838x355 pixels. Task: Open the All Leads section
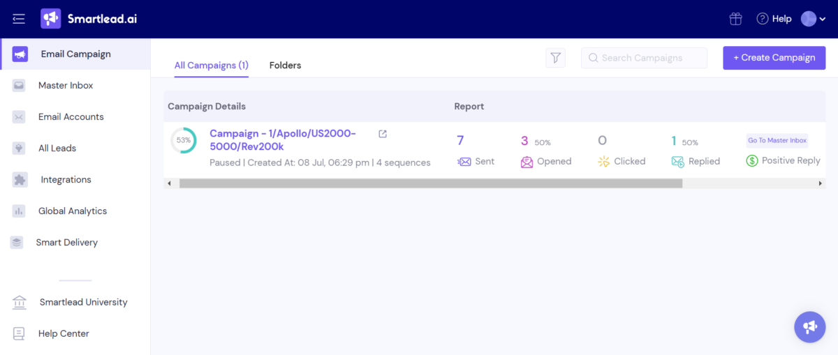pos(57,148)
